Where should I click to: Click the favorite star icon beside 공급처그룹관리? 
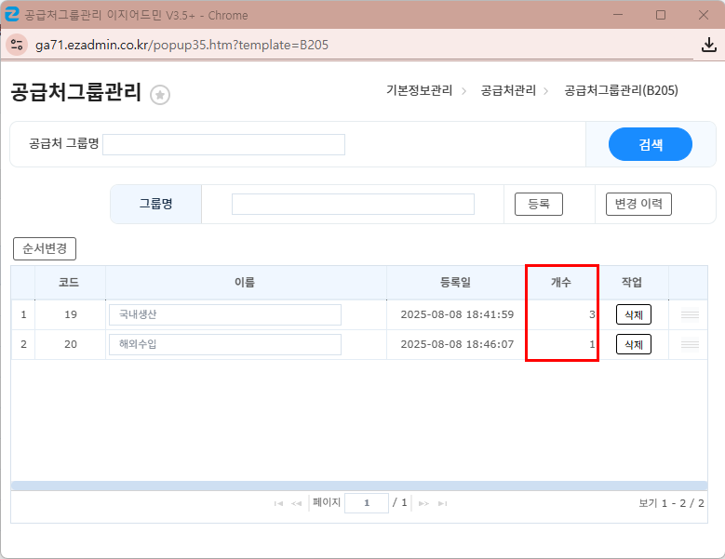160,95
